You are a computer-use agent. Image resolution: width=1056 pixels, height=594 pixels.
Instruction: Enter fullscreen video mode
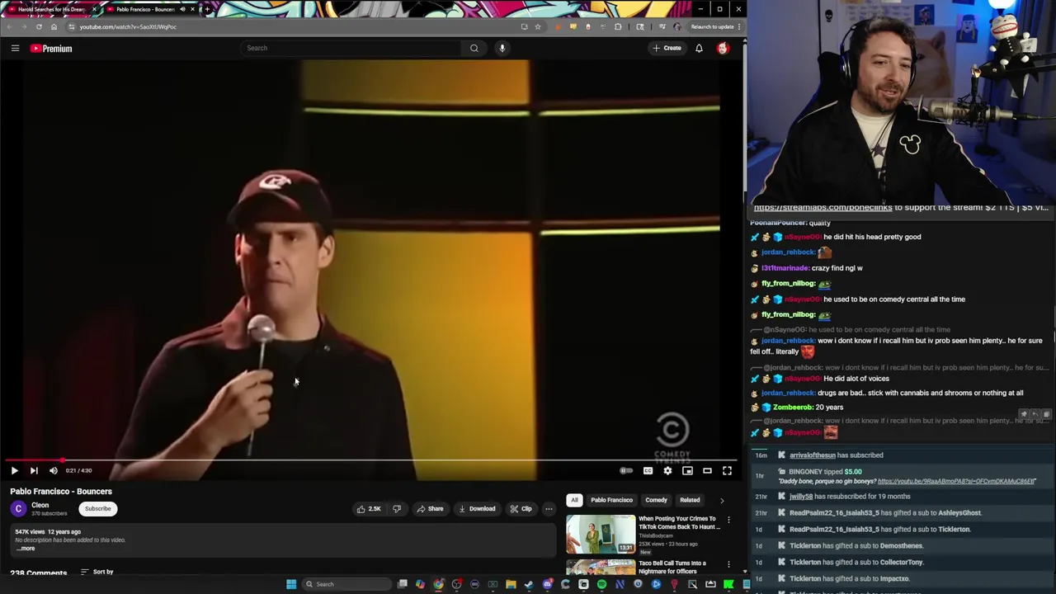point(727,470)
